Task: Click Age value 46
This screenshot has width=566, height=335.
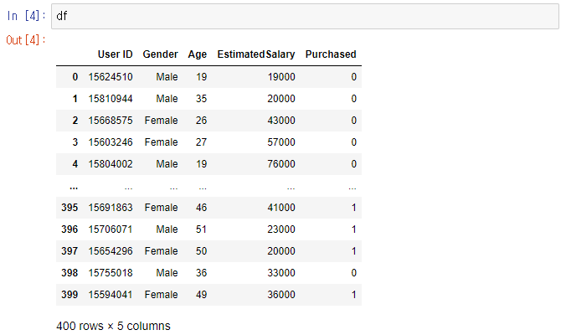Action: point(201,208)
